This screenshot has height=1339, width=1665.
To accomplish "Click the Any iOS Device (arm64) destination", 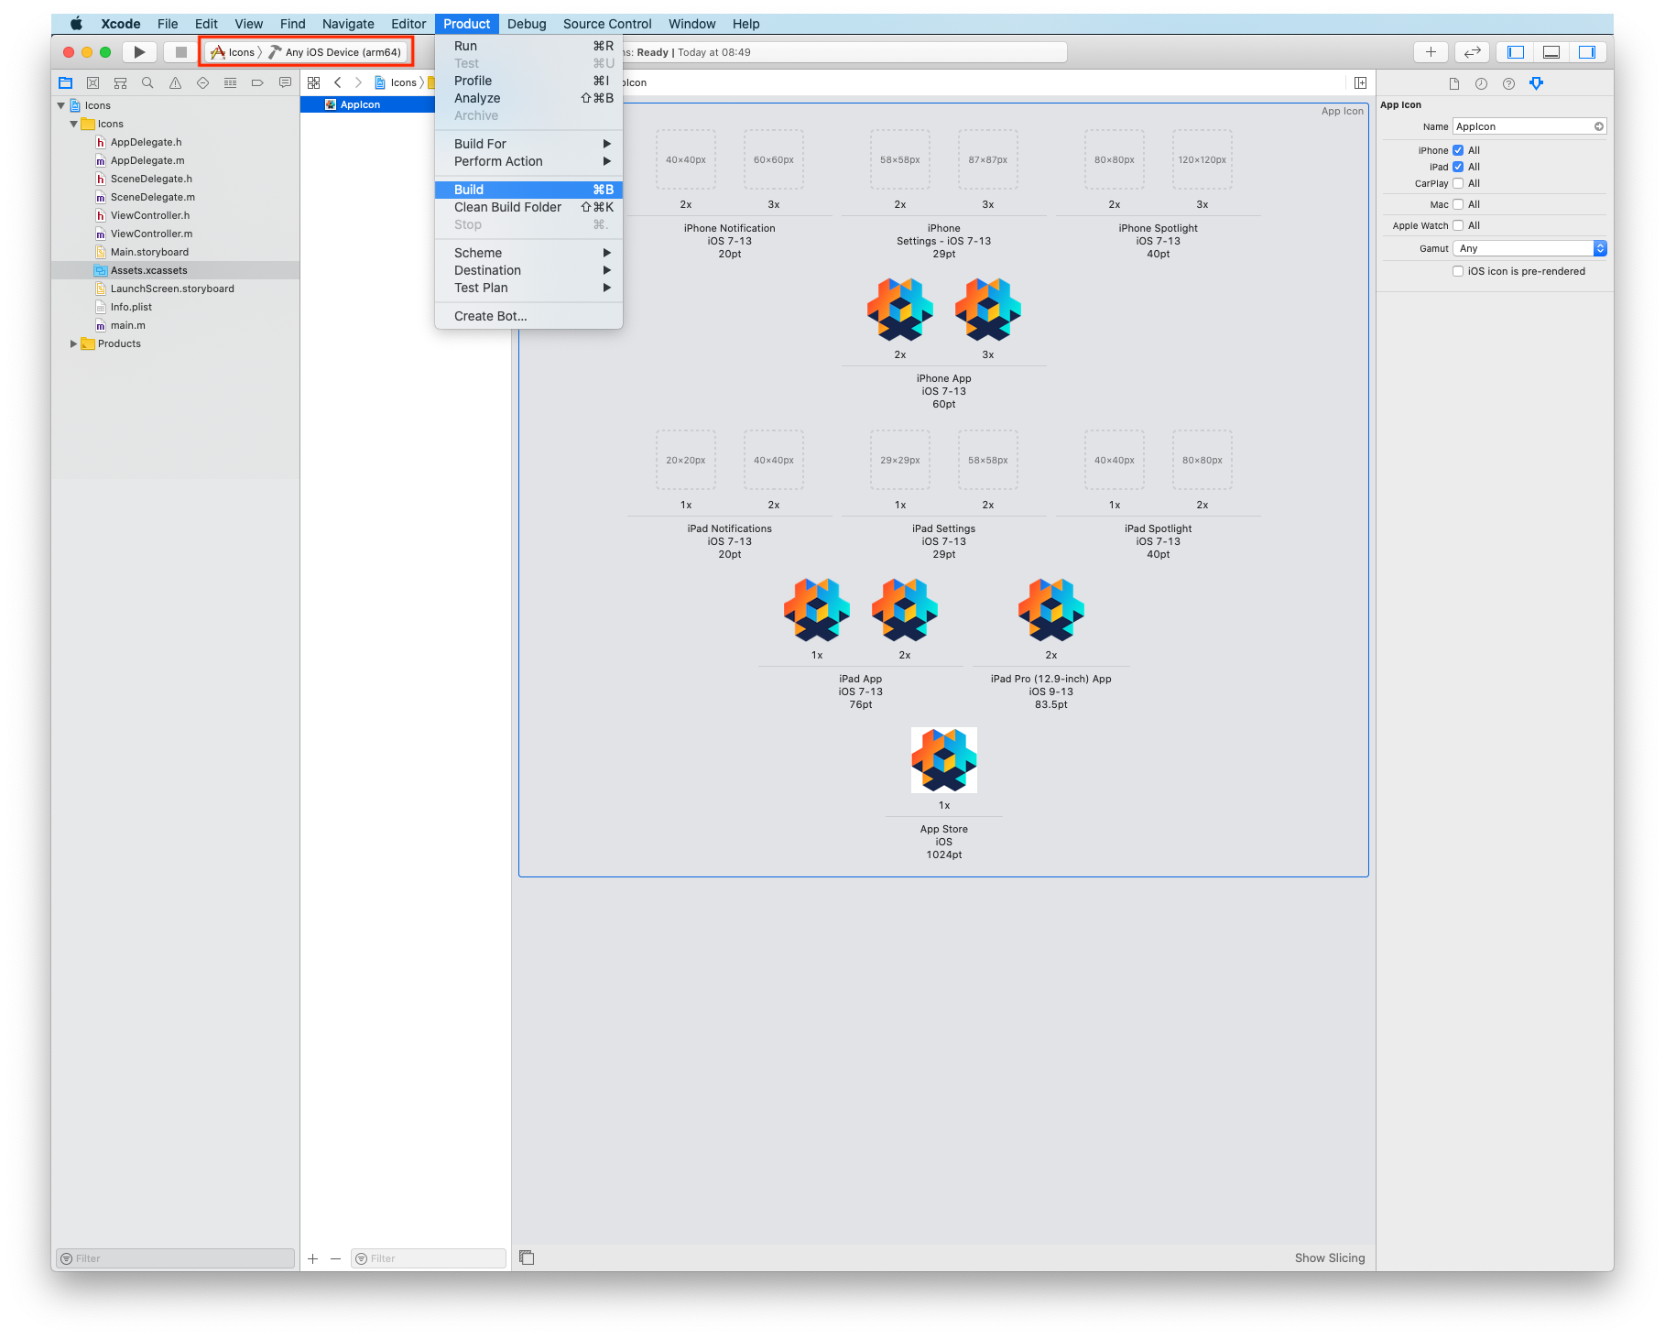I will coord(336,52).
